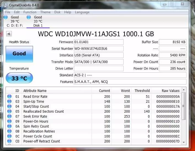The height and width of the screenshot is (151, 195).
Task: Open the Disk menu
Action: [57, 12]
